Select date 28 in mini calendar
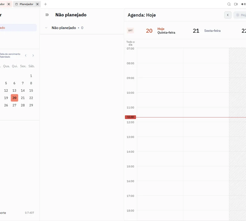This screenshot has height=221, width=246. tap(23, 105)
